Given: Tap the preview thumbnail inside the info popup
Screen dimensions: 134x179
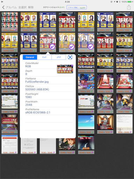Looking at the screenshot, I should coord(65,69).
